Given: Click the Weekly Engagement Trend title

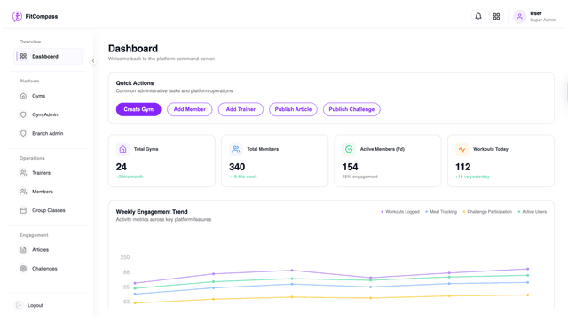Looking at the screenshot, I should pos(152,212).
